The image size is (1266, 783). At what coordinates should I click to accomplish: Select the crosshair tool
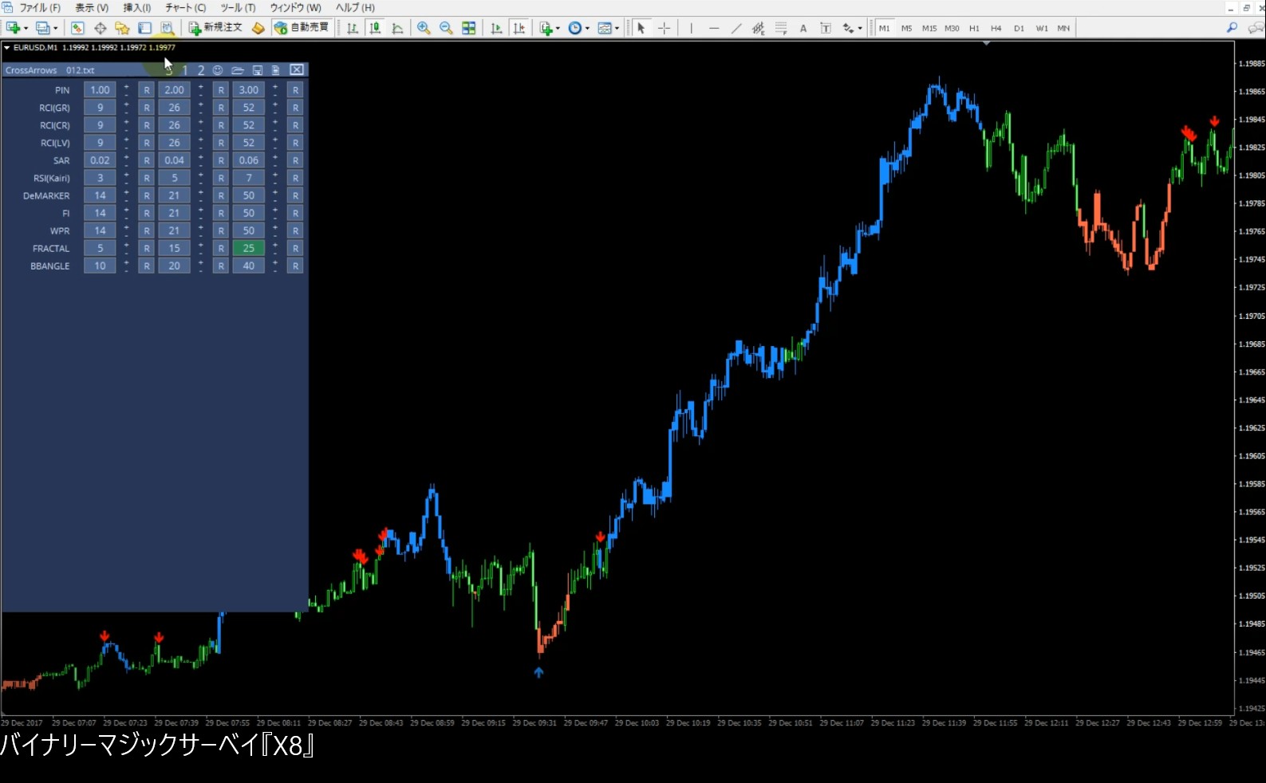[664, 28]
